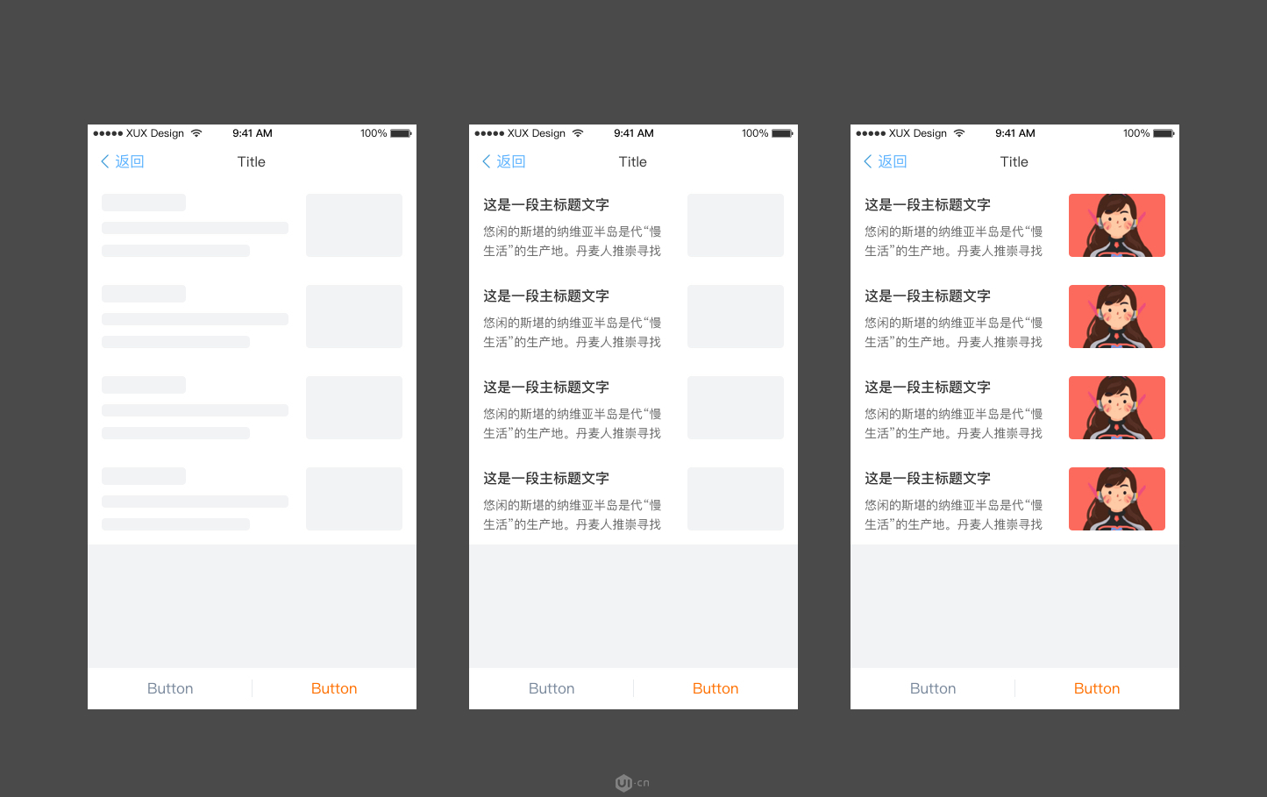The width and height of the screenshot is (1267, 797).
Task: Click the signal strength dots in the left phone
Action: (108, 133)
